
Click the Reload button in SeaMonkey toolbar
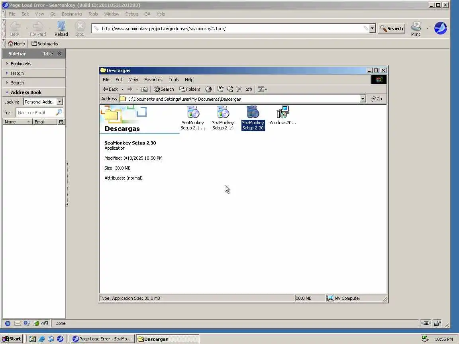pyautogui.click(x=61, y=29)
